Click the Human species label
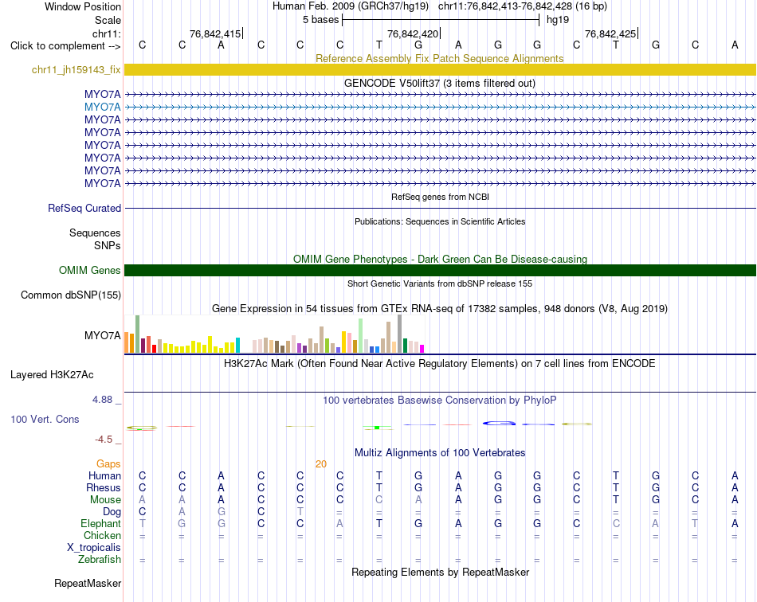Screen dimensions: 757x602 [104, 475]
